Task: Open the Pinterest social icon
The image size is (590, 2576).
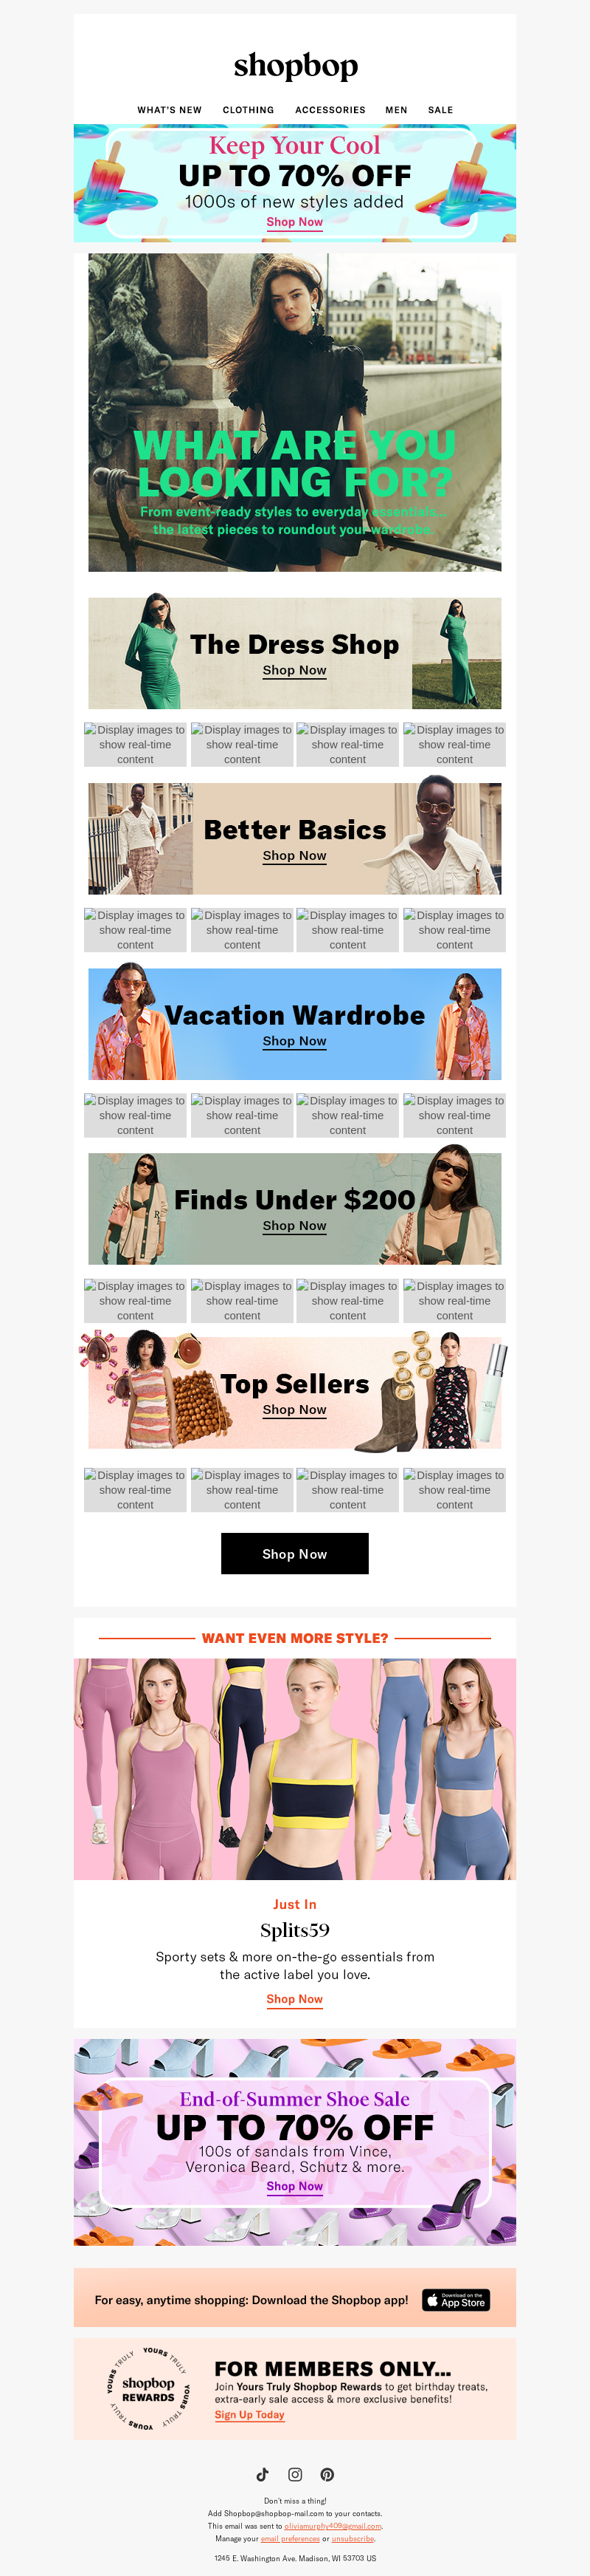Action: pos(327,2474)
